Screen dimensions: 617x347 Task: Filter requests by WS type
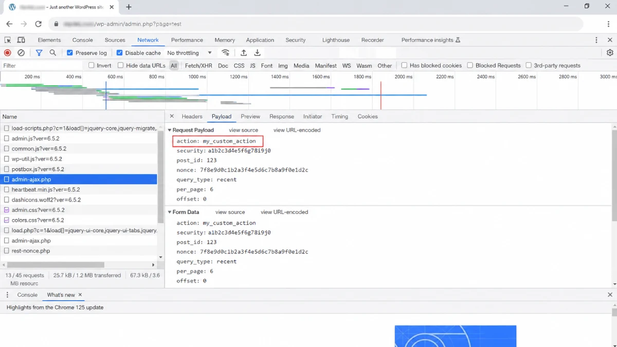point(347,65)
